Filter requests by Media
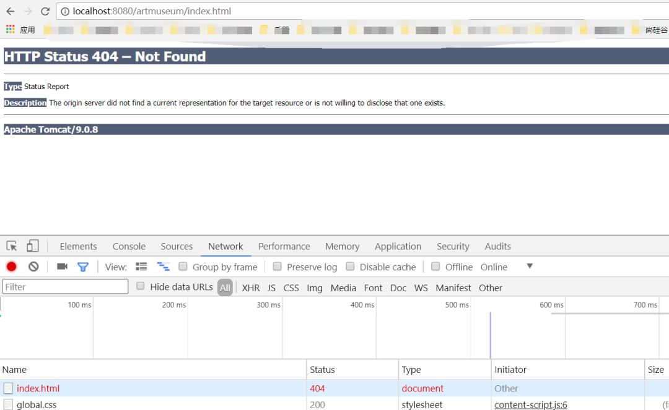The width and height of the screenshot is (669, 410). pos(343,288)
